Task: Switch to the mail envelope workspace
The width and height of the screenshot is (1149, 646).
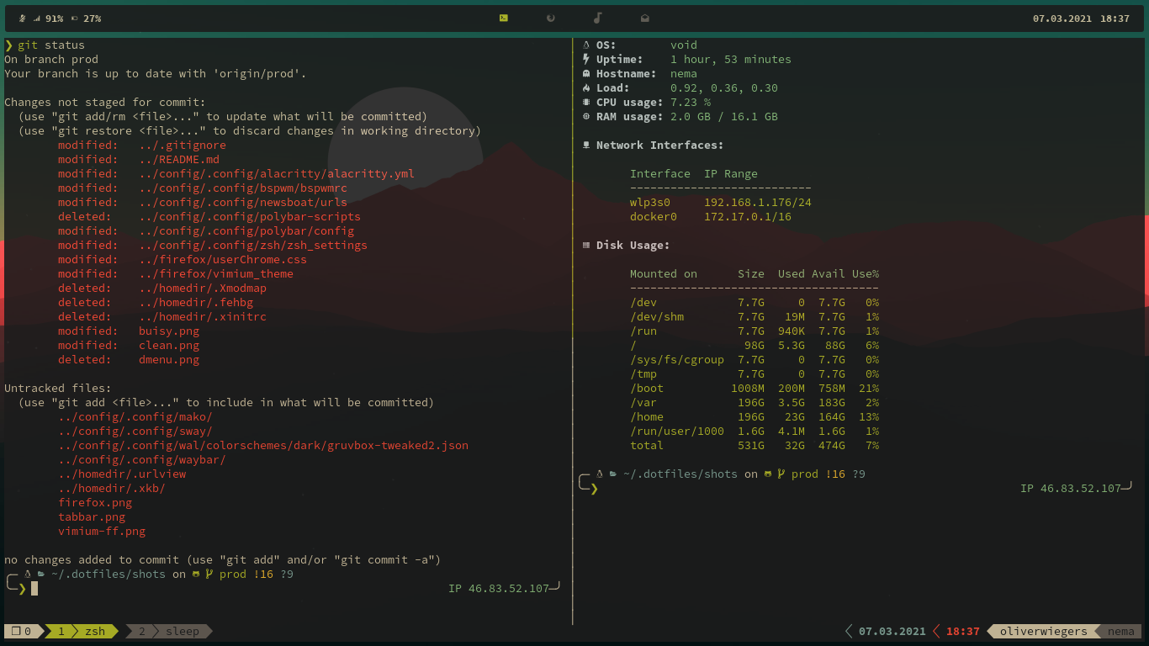Action: pos(645,18)
